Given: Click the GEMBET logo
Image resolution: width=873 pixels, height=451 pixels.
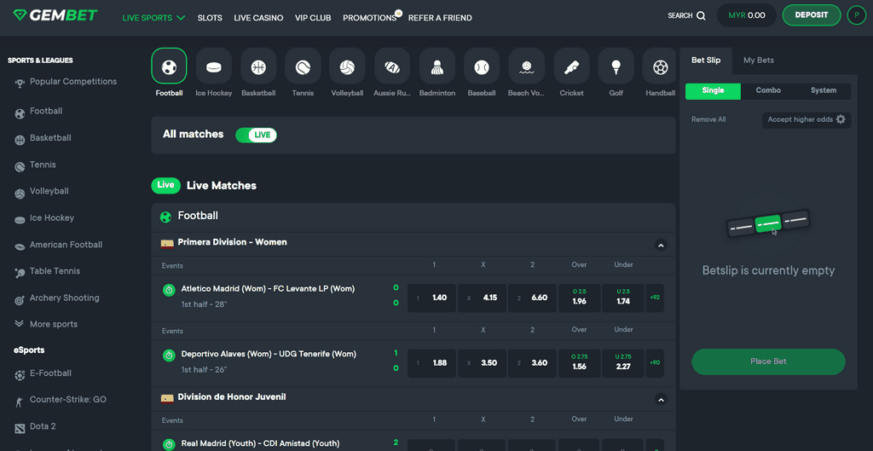Looking at the screenshot, I should click(55, 15).
